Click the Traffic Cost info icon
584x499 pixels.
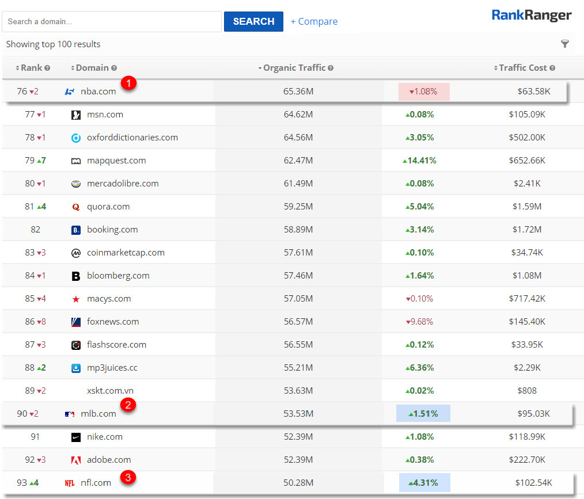(552, 68)
